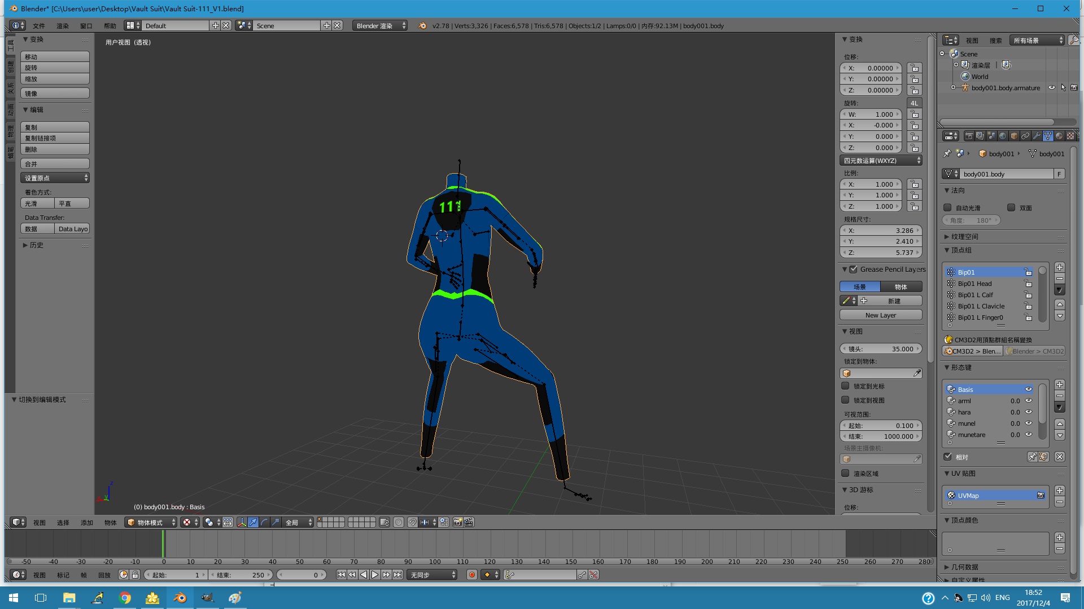
Task: Open the 文件 menu
Action: (39, 26)
